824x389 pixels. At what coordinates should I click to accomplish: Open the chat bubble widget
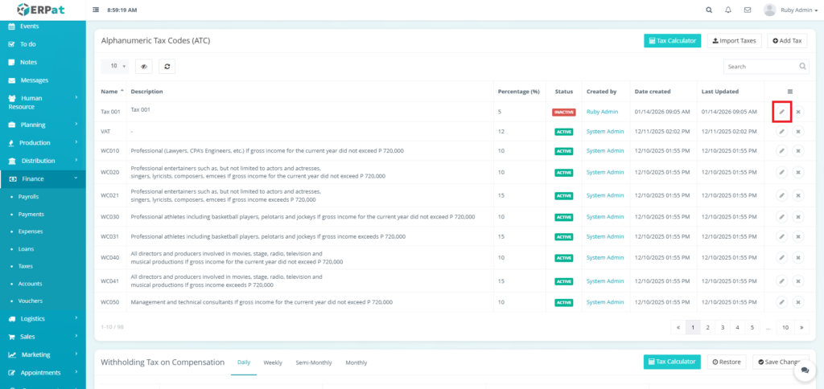(x=804, y=371)
